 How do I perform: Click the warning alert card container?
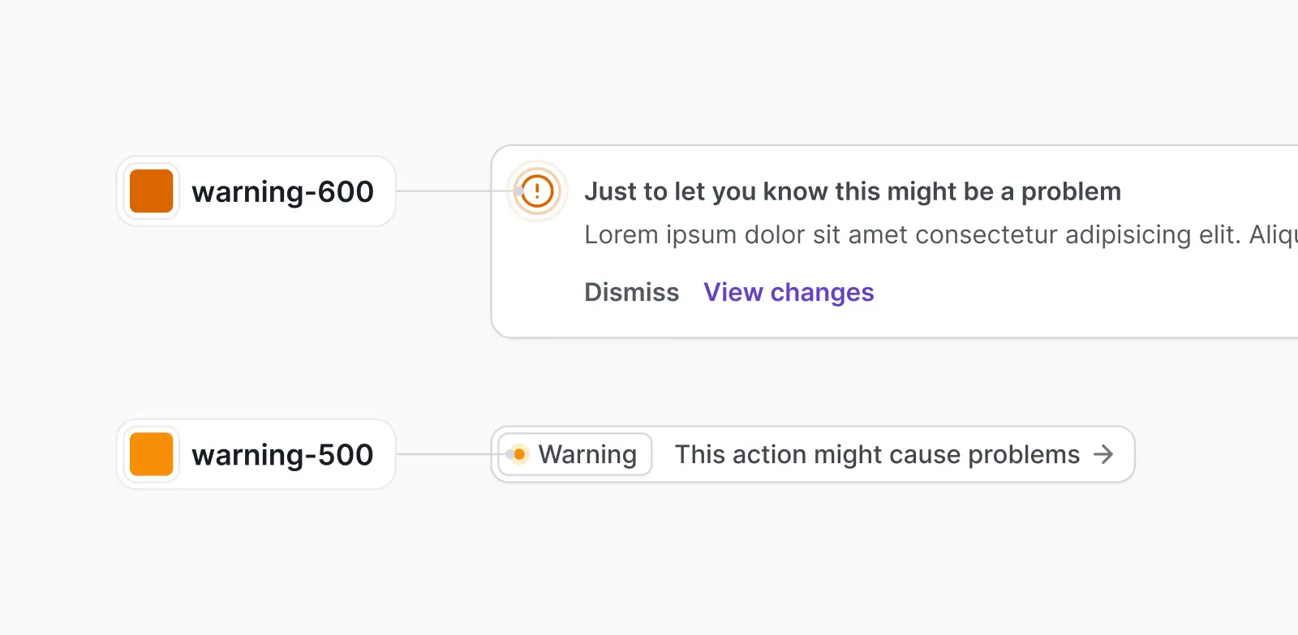[x=895, y=242]
